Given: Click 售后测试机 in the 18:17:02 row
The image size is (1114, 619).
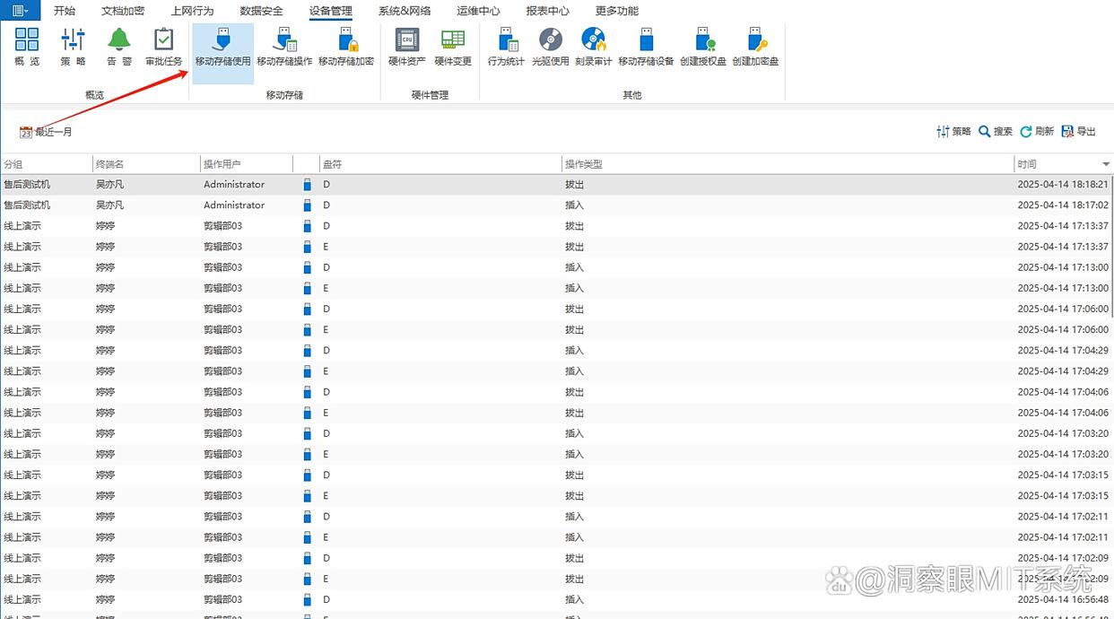Looking at the screenshot, I should point(27,205).
